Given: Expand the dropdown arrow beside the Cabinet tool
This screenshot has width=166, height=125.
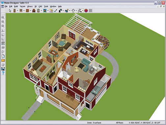Looking at the screenshot, I should point(30,11).
